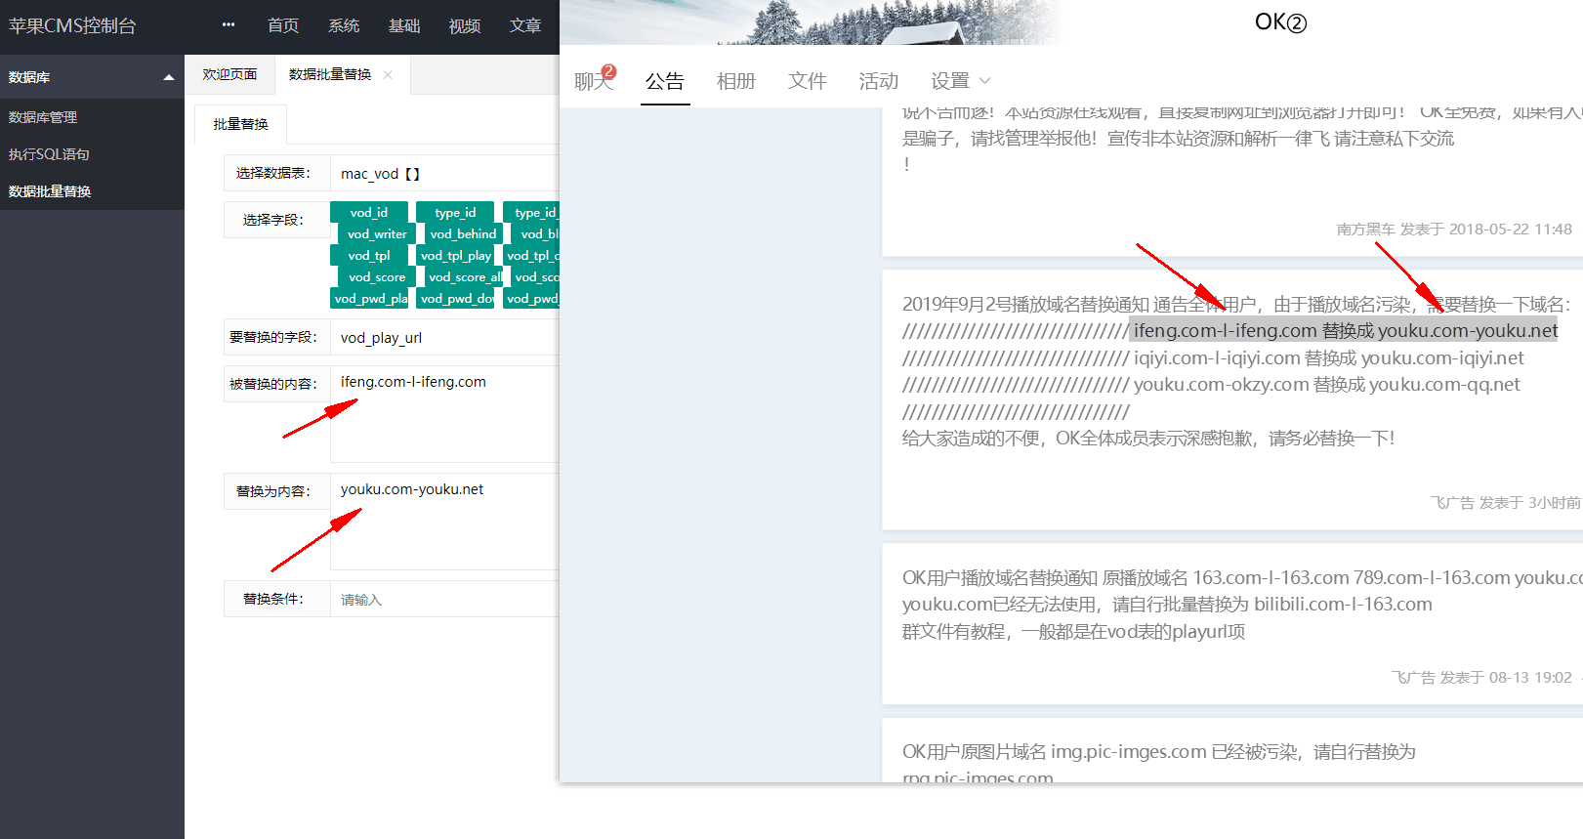This screenshot has height=839, width=1583.
Task: Select the vod_behind field tag
Action: point(463,233)
